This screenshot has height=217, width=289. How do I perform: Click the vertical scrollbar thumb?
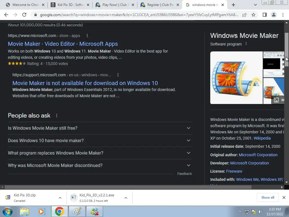pyautogui.click(x=286, y=49)
